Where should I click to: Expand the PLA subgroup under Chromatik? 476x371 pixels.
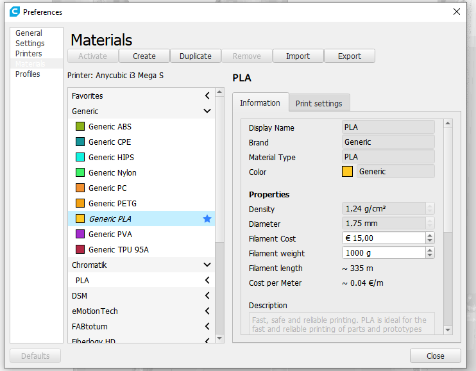[x=207, y=280]
